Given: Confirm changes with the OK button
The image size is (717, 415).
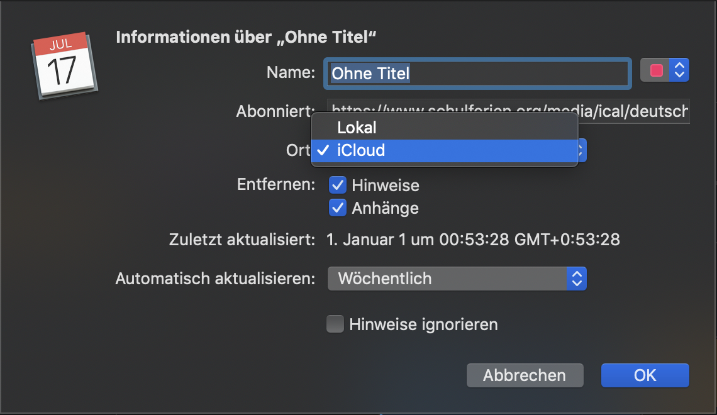Looking at the screenshot, I should pos(645,375).
